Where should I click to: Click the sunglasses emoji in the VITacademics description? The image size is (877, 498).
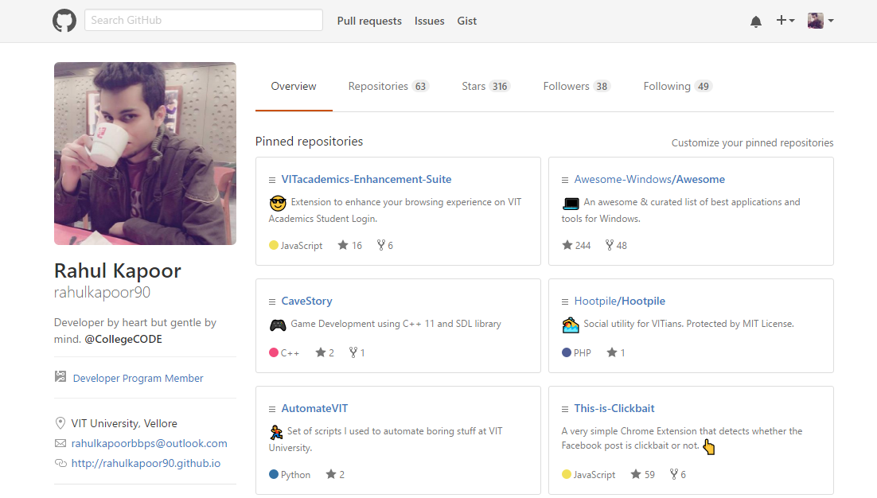pyautogui.click(x=278, y=202)
